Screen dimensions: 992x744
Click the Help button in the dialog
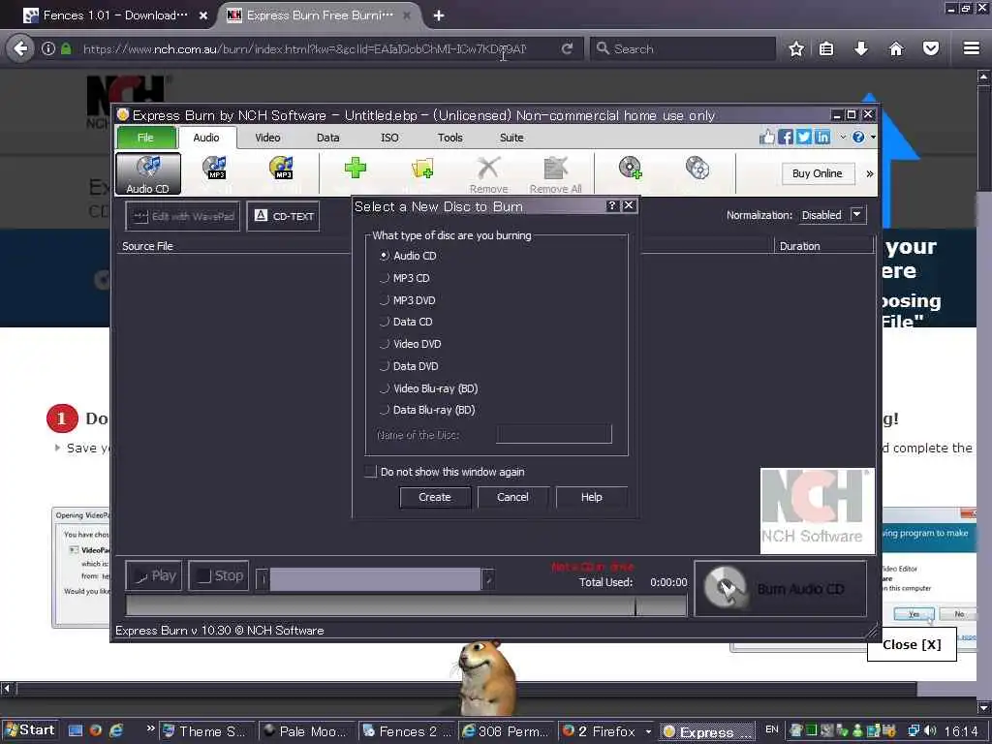pyautogui.click(x=592, y=497)
